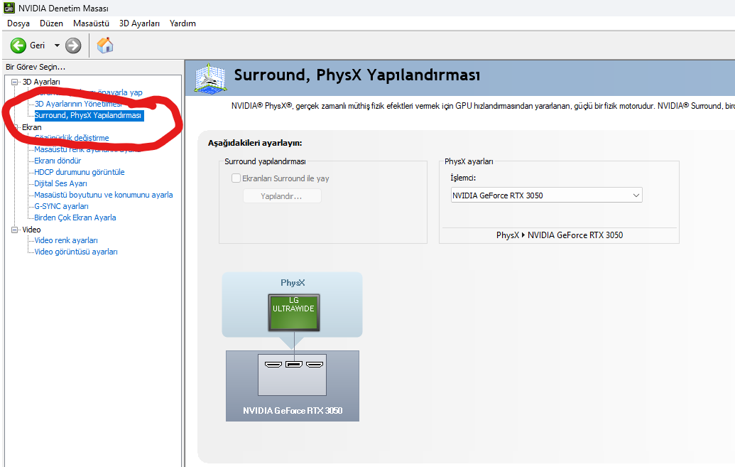Click the Surround PhysX page header icon
Viewport: 735px width, 467px height.
click(210, 78)
